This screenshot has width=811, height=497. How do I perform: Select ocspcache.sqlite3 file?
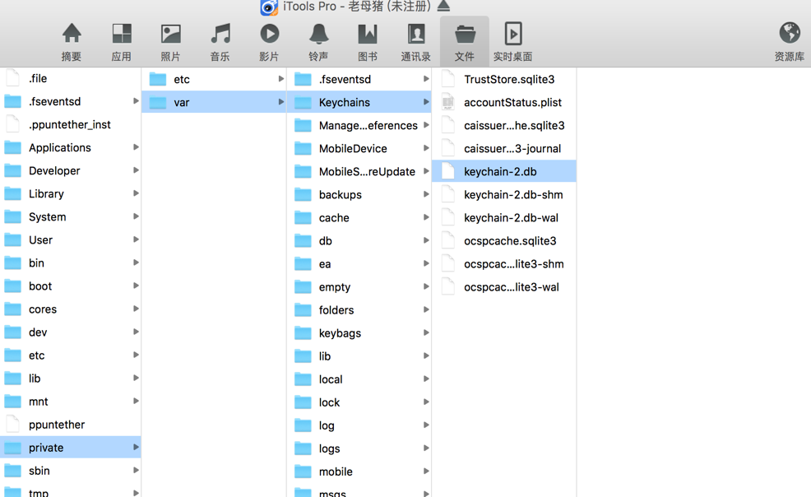[x=504, y=240]
